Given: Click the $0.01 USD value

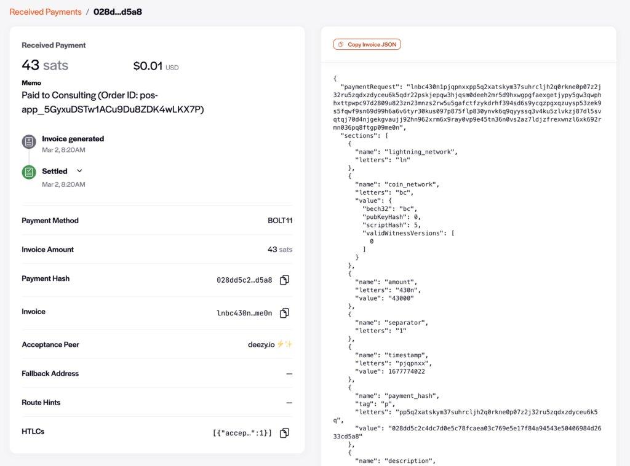Looking at the screenshot, I should pyautogui.click(x=156, y=66).
